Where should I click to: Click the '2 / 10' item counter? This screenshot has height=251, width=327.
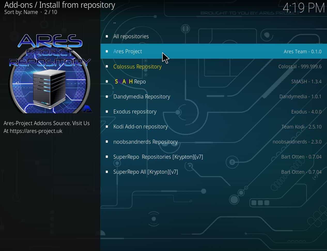point(51,12)
